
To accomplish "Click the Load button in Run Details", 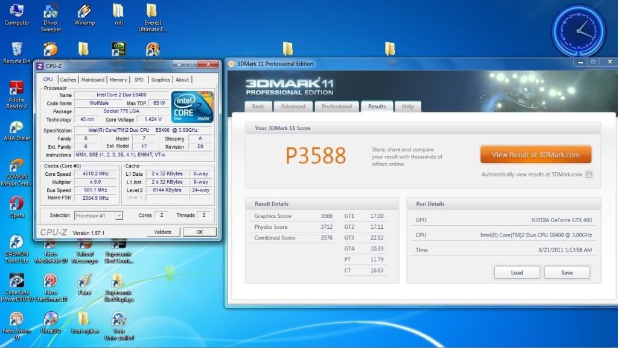I will click(517, 273).
